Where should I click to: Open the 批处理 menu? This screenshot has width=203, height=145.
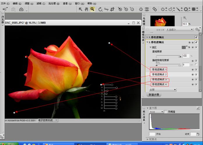pos(54,3)
